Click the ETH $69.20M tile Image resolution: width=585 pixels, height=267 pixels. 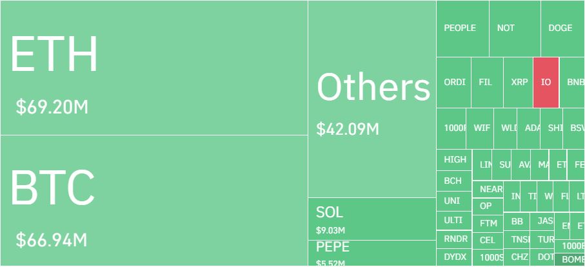tap(154, 68)
